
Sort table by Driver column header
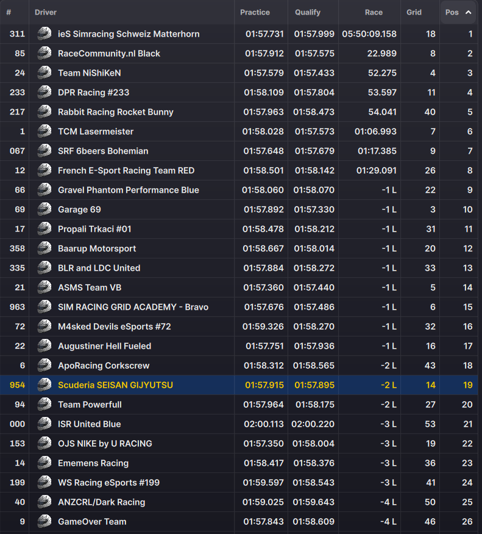(x=46, y=12)
